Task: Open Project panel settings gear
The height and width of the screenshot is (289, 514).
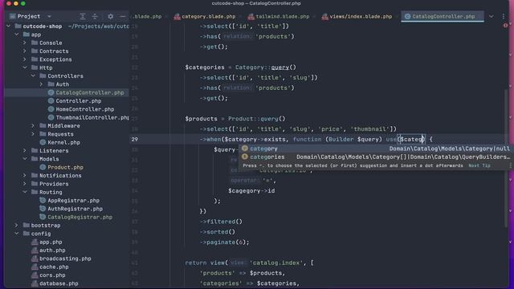Action: 111,16
